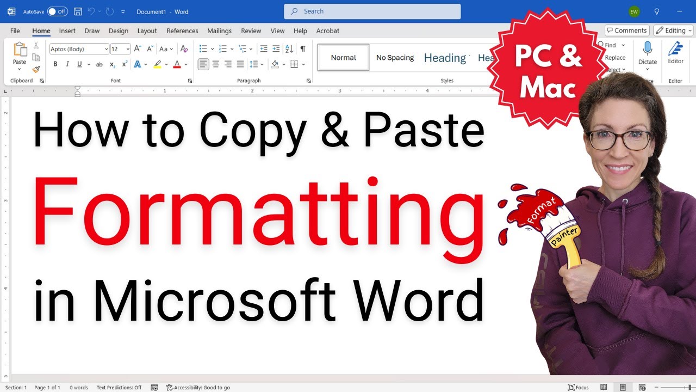696x392 pixels.
Task: Open the Aptos (Body) font name dropdown
Action: pyautogui.click(x=106, y=49)
